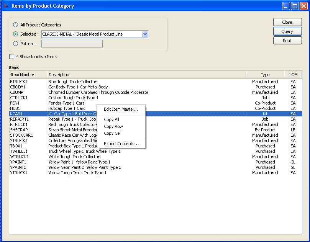This screenshot has width=310, height=242.
Task: Select the All Product Categories radio button
Action: click(x=16, y=25)
